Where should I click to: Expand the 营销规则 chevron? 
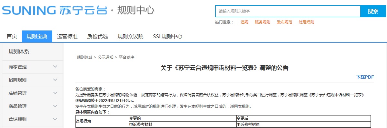click(x=55, y=119)
